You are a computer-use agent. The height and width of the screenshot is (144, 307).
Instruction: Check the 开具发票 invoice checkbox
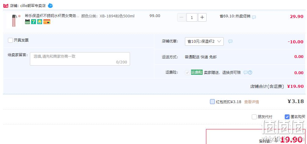[10, 40]
